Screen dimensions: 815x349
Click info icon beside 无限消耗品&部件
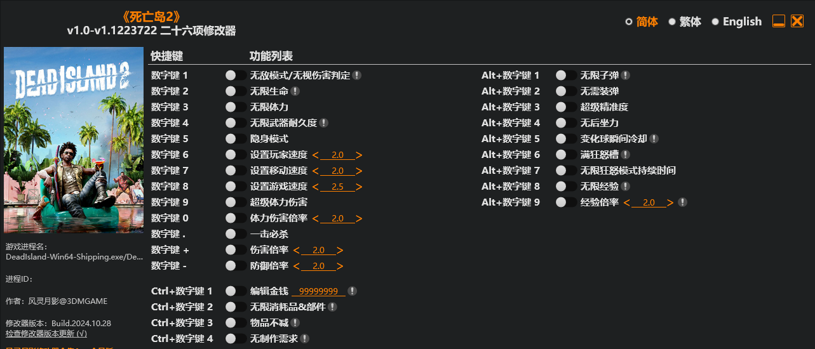(332, 307)
